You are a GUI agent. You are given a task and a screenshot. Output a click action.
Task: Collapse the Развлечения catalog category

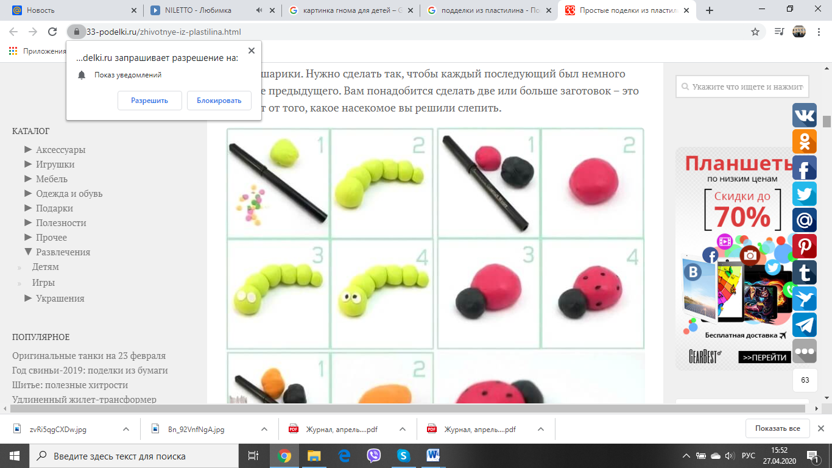point(28,252)
